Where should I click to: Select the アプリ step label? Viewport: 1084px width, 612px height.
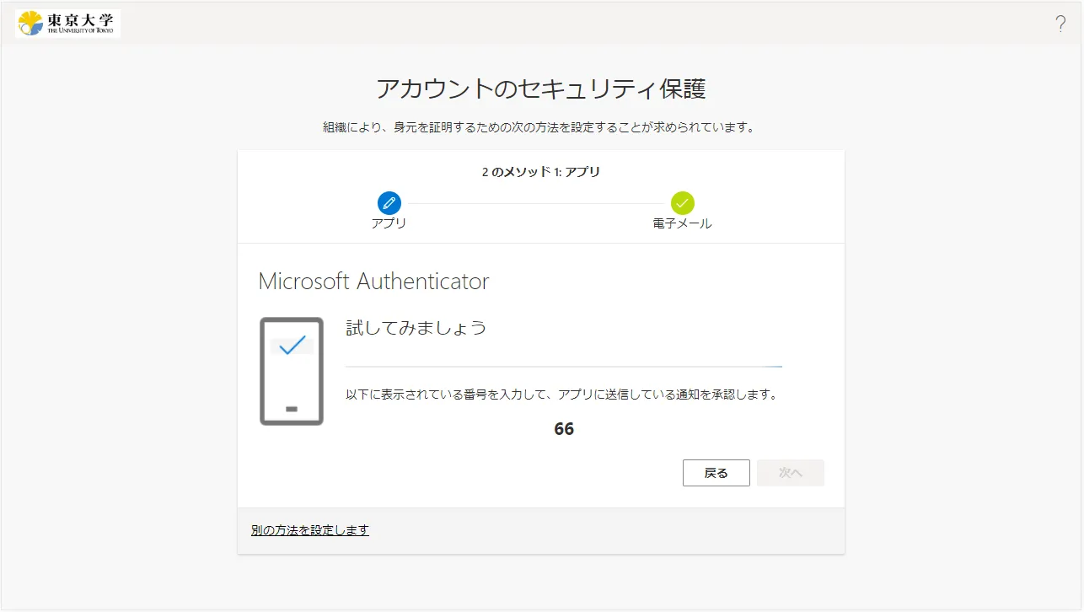(x=389, y=224)
